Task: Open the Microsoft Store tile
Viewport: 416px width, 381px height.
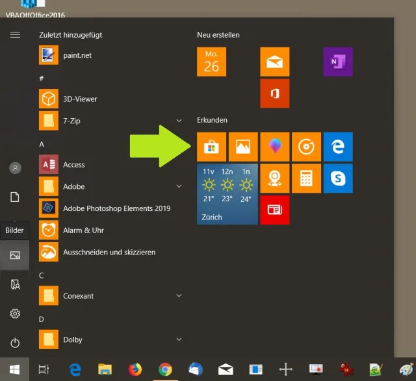Action: (211, 147)
